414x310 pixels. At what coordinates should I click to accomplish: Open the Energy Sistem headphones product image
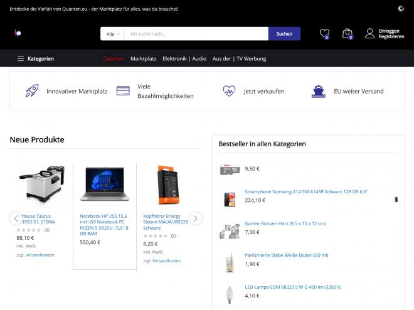(x=168, y=184)
